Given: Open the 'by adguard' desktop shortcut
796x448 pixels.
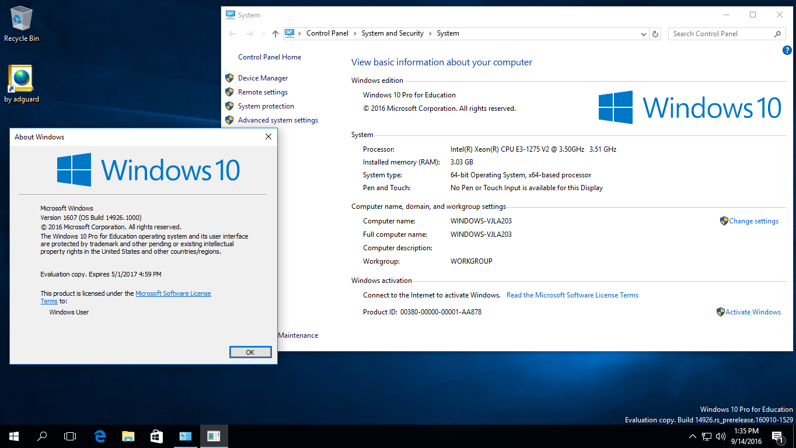Looking at the screenshot, I should click(22, 84).
